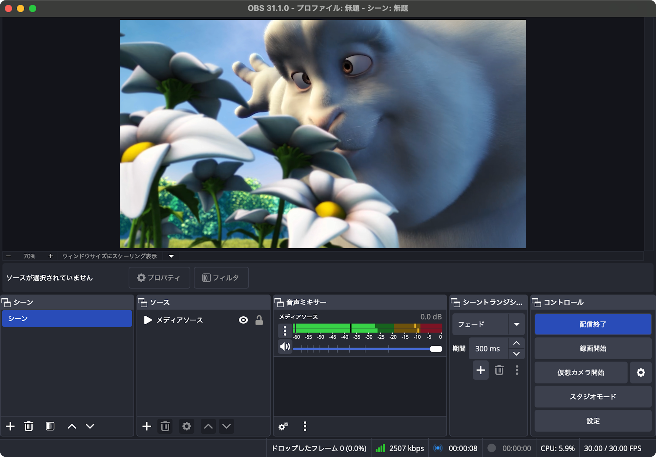Image resolution: width=656 pixels, height=457 pixels.
Task: Add a new scene with plus icon
Action: (x=10, y=426)
